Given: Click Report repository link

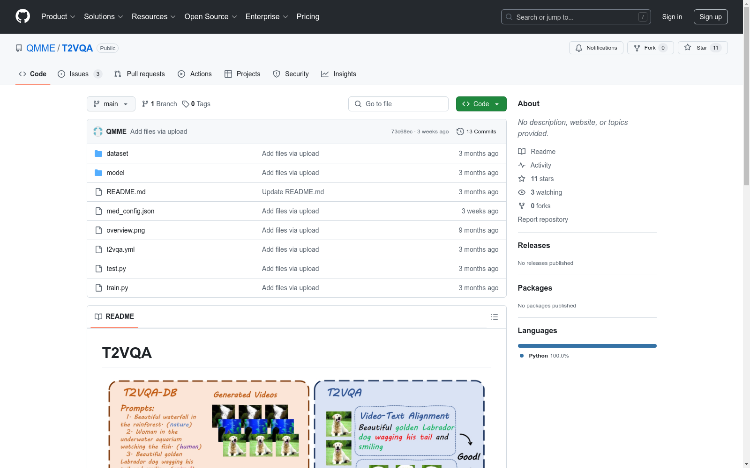Looking at the screenshot, I should (543, 219).
